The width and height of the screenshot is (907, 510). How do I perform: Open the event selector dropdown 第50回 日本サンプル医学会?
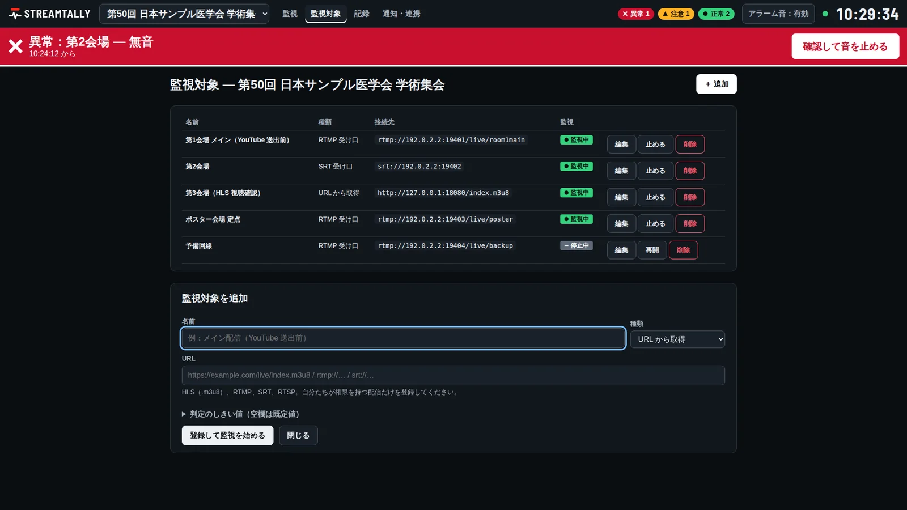(x=184, y=14)
